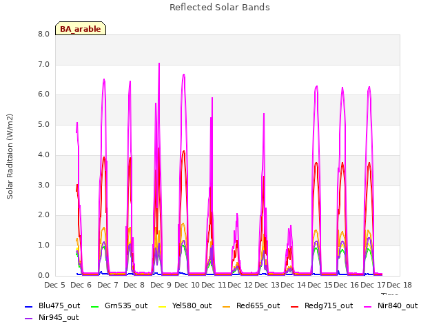The width and height of the screenshot is (441, 331).
Task: Click the yellow Yel580_out legend swatch
Action: click(163, 306)
